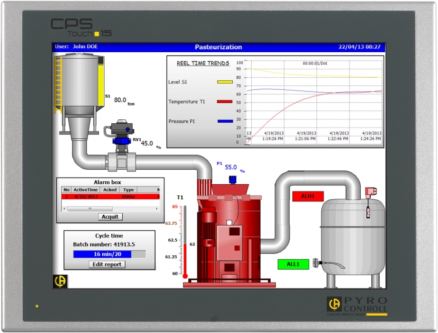Click the blue P1 pressure sensor
Screen dimensions: 438x333
point(233,179)
